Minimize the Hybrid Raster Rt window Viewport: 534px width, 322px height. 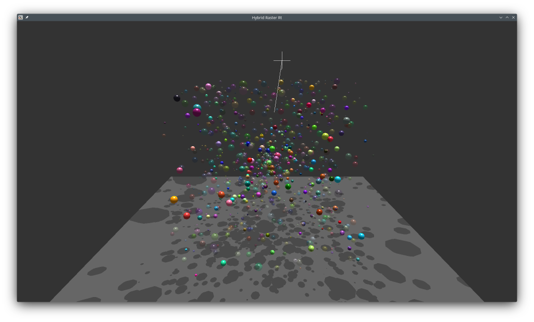pos(501,17)
